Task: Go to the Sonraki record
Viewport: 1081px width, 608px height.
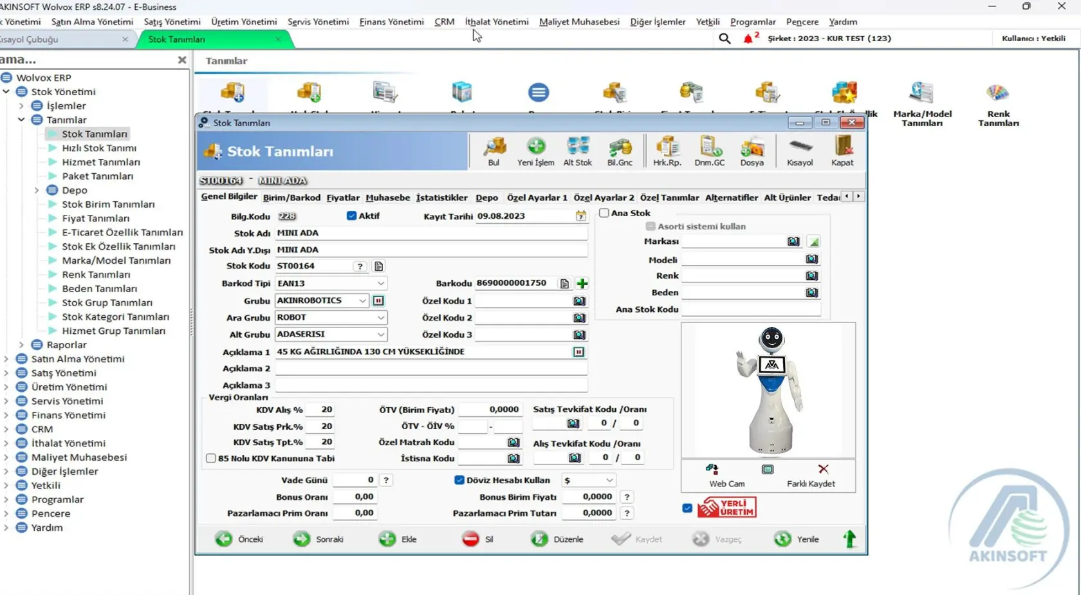Action: (x=318, y=540)
